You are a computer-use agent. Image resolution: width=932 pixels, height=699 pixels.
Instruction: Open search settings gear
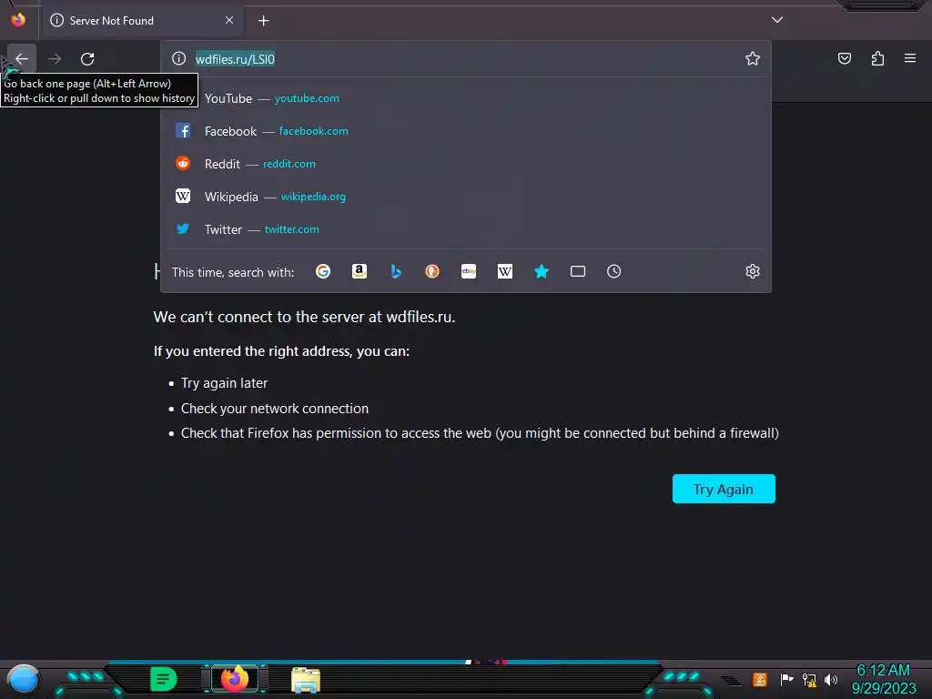[753, 271]
